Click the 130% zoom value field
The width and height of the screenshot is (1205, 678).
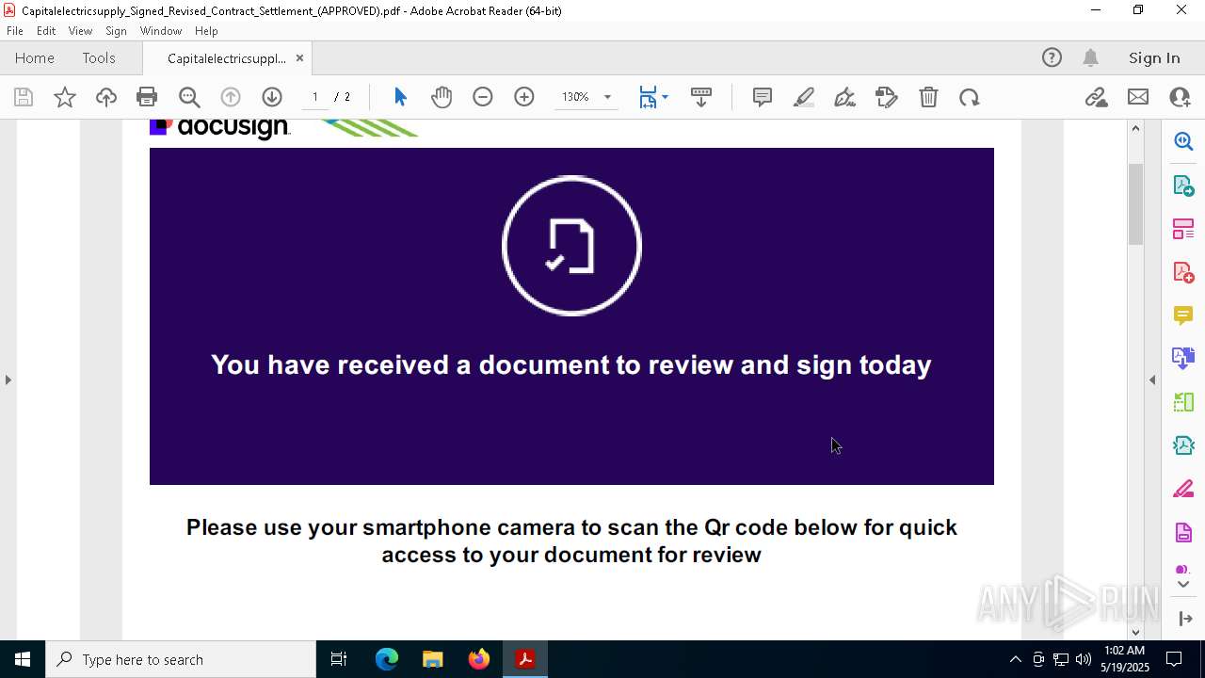coord(575,97)
